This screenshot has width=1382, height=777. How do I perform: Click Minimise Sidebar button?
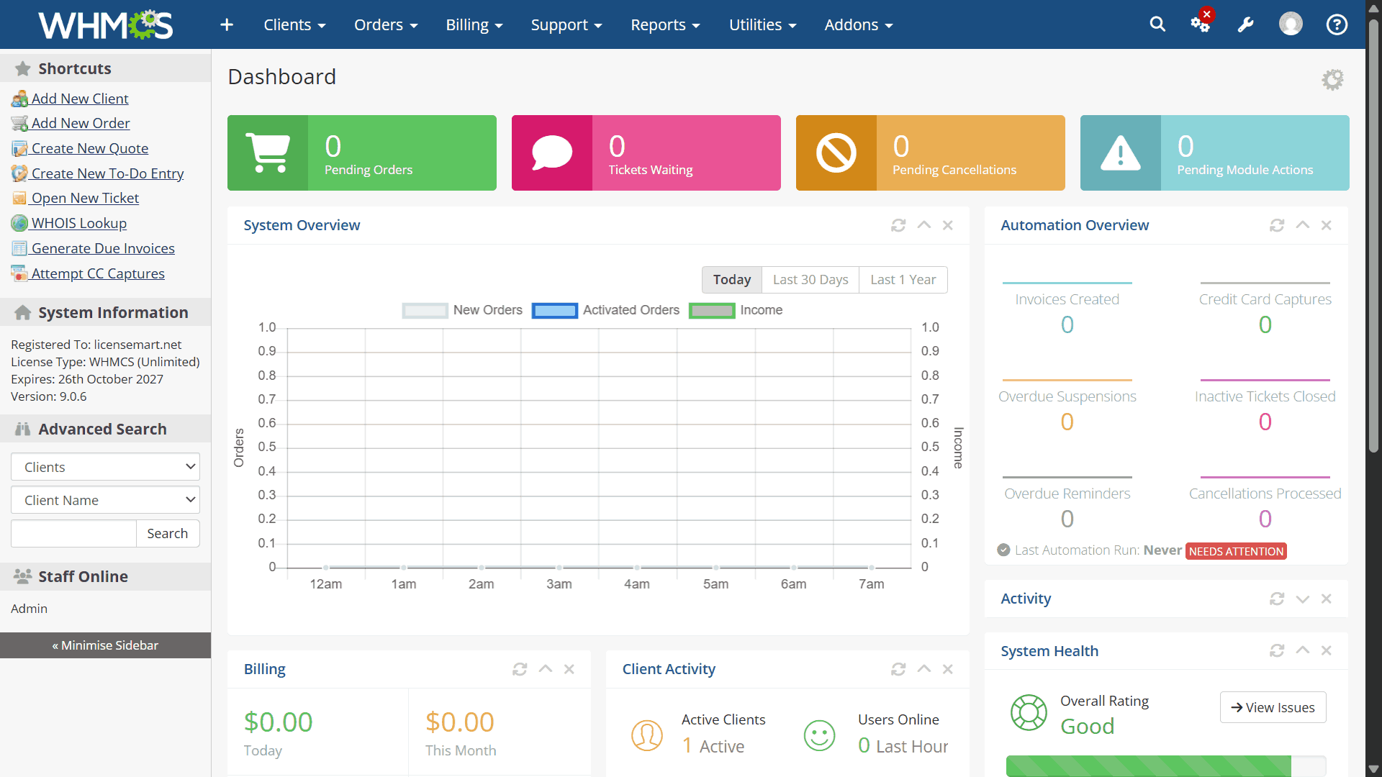point(105,645)
